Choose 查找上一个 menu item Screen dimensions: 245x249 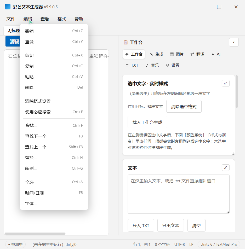coord(54,147)
